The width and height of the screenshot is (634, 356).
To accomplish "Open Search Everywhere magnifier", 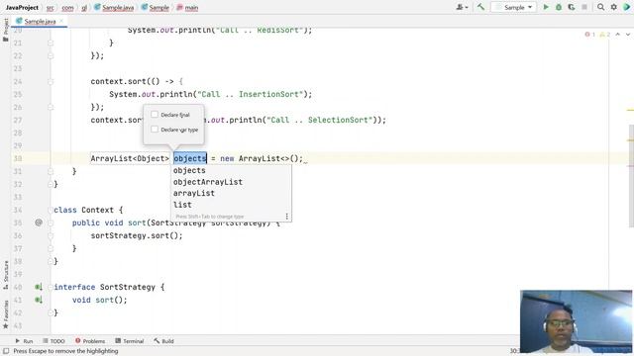I will click(601, 7).
